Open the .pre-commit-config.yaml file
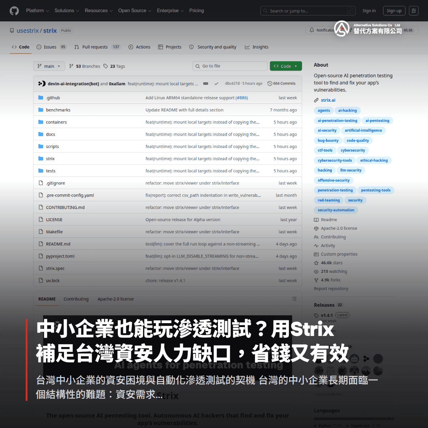Viewport: 428px width, 428px height. tap(70, 195)
